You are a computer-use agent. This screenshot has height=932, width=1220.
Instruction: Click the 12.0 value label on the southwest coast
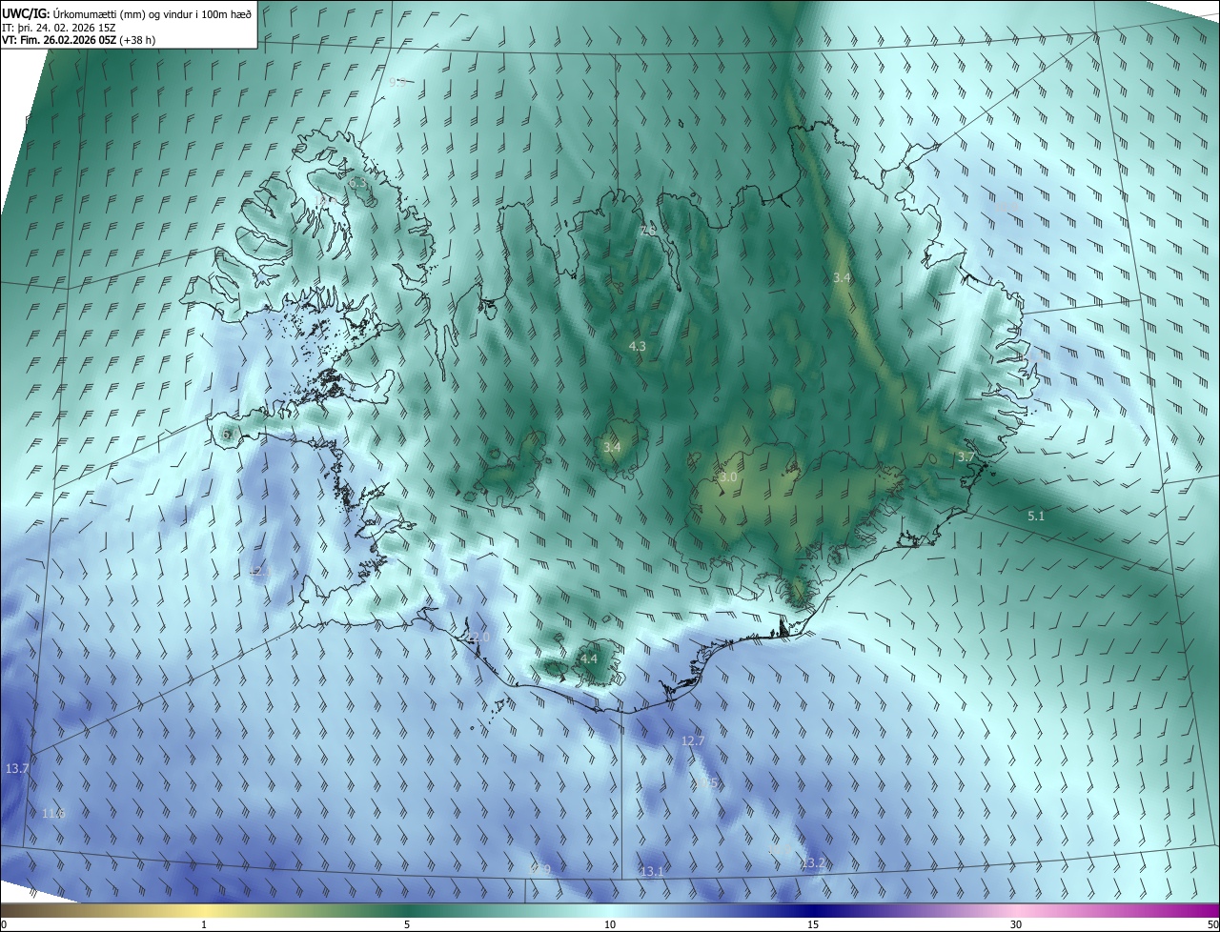[x=477, y=638]
